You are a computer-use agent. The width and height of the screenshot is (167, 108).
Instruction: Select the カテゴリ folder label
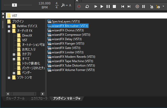pyautogui.click(x=27, y=54)
